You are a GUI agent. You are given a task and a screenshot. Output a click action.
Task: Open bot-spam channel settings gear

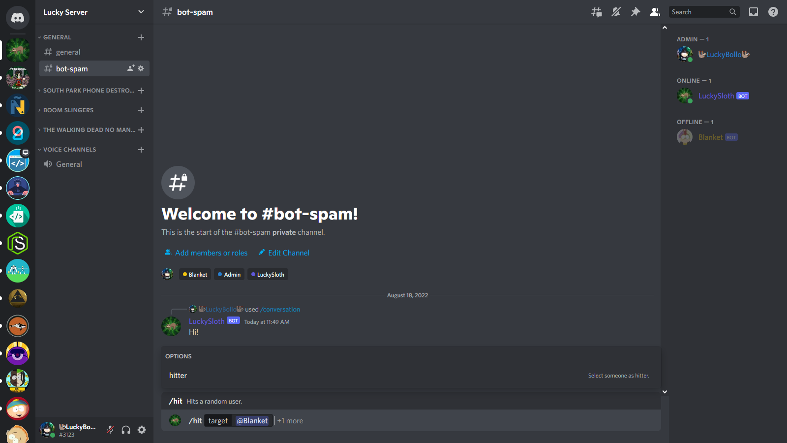tap(141, 68)
